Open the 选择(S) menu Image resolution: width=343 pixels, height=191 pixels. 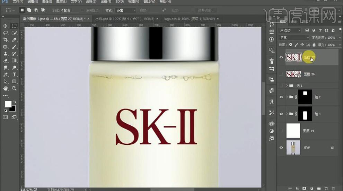pyautogui.click(x=91, y=2)
